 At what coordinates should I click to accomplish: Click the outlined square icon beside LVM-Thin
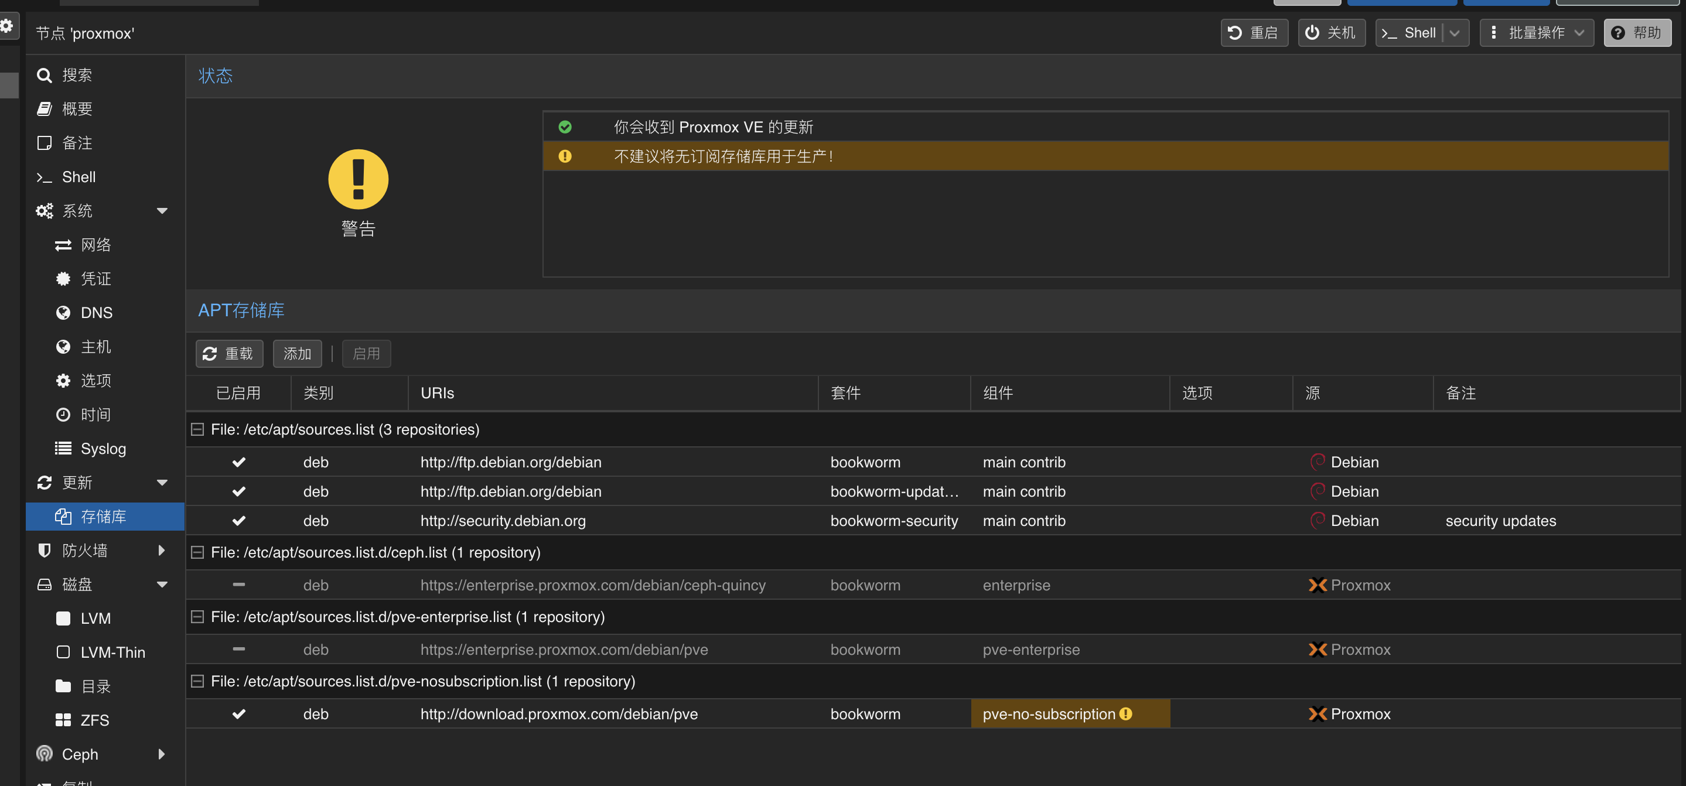tap(63, 652)
